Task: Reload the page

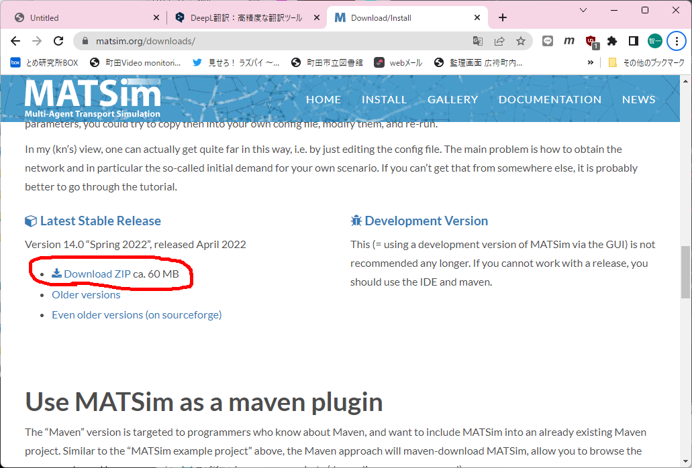Action: pyautogui.click(x=58, y=41)
